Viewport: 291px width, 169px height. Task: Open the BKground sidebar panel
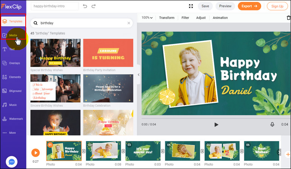pos(12,91)
